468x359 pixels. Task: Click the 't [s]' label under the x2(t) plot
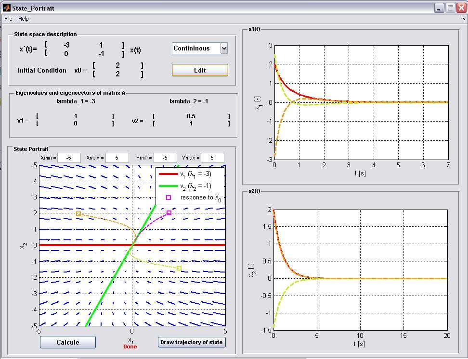tap(359, 344)
